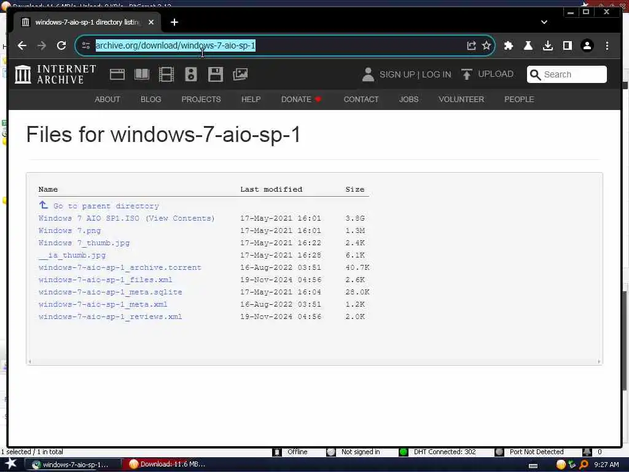Open new browser tab
629x472 pixels.
(174, 23)
